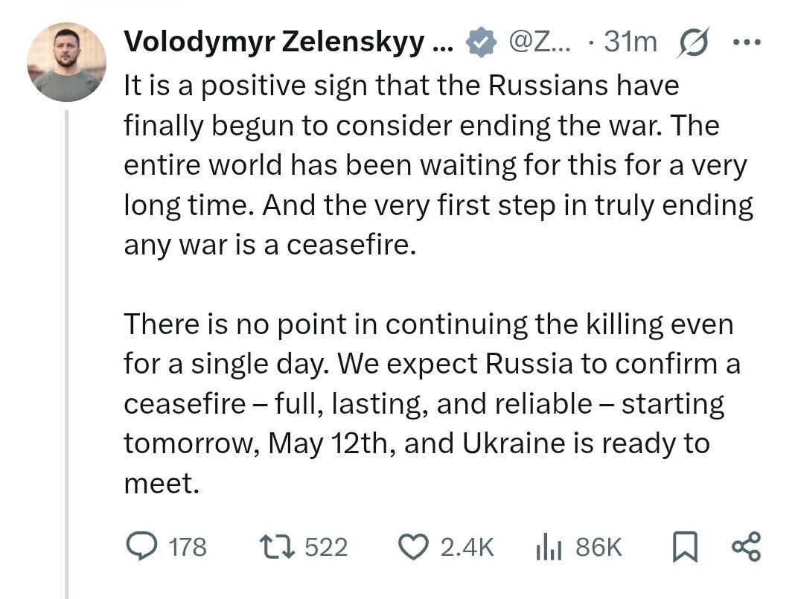The width and height of the screenshot is (795, 599).
Task: Click the 2.4K likes count
Action: pos(467,547)
